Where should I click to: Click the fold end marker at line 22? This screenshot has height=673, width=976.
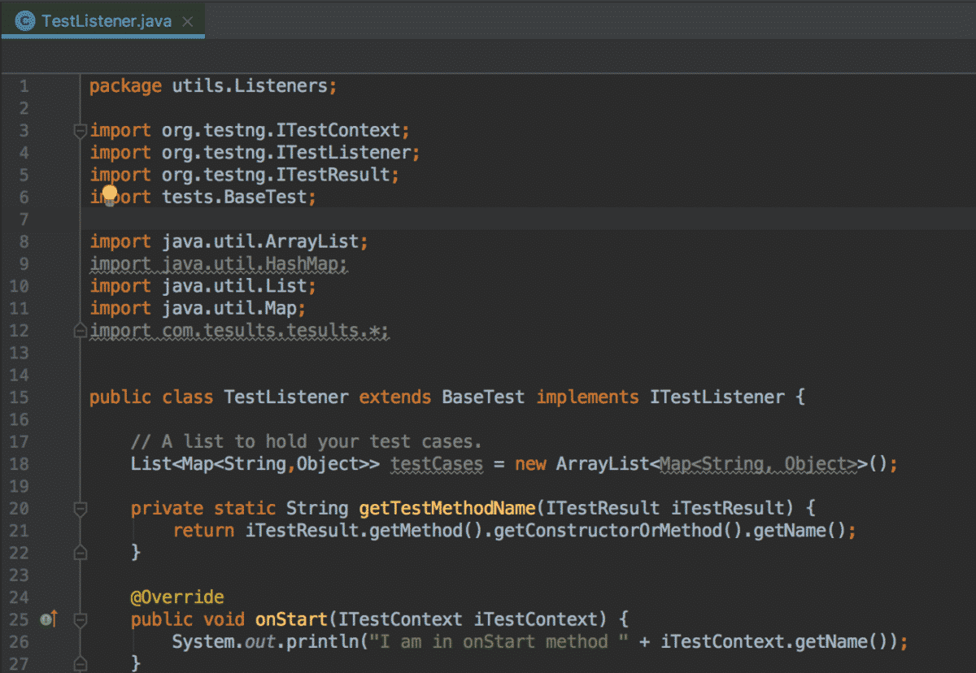tap(80, 553)
